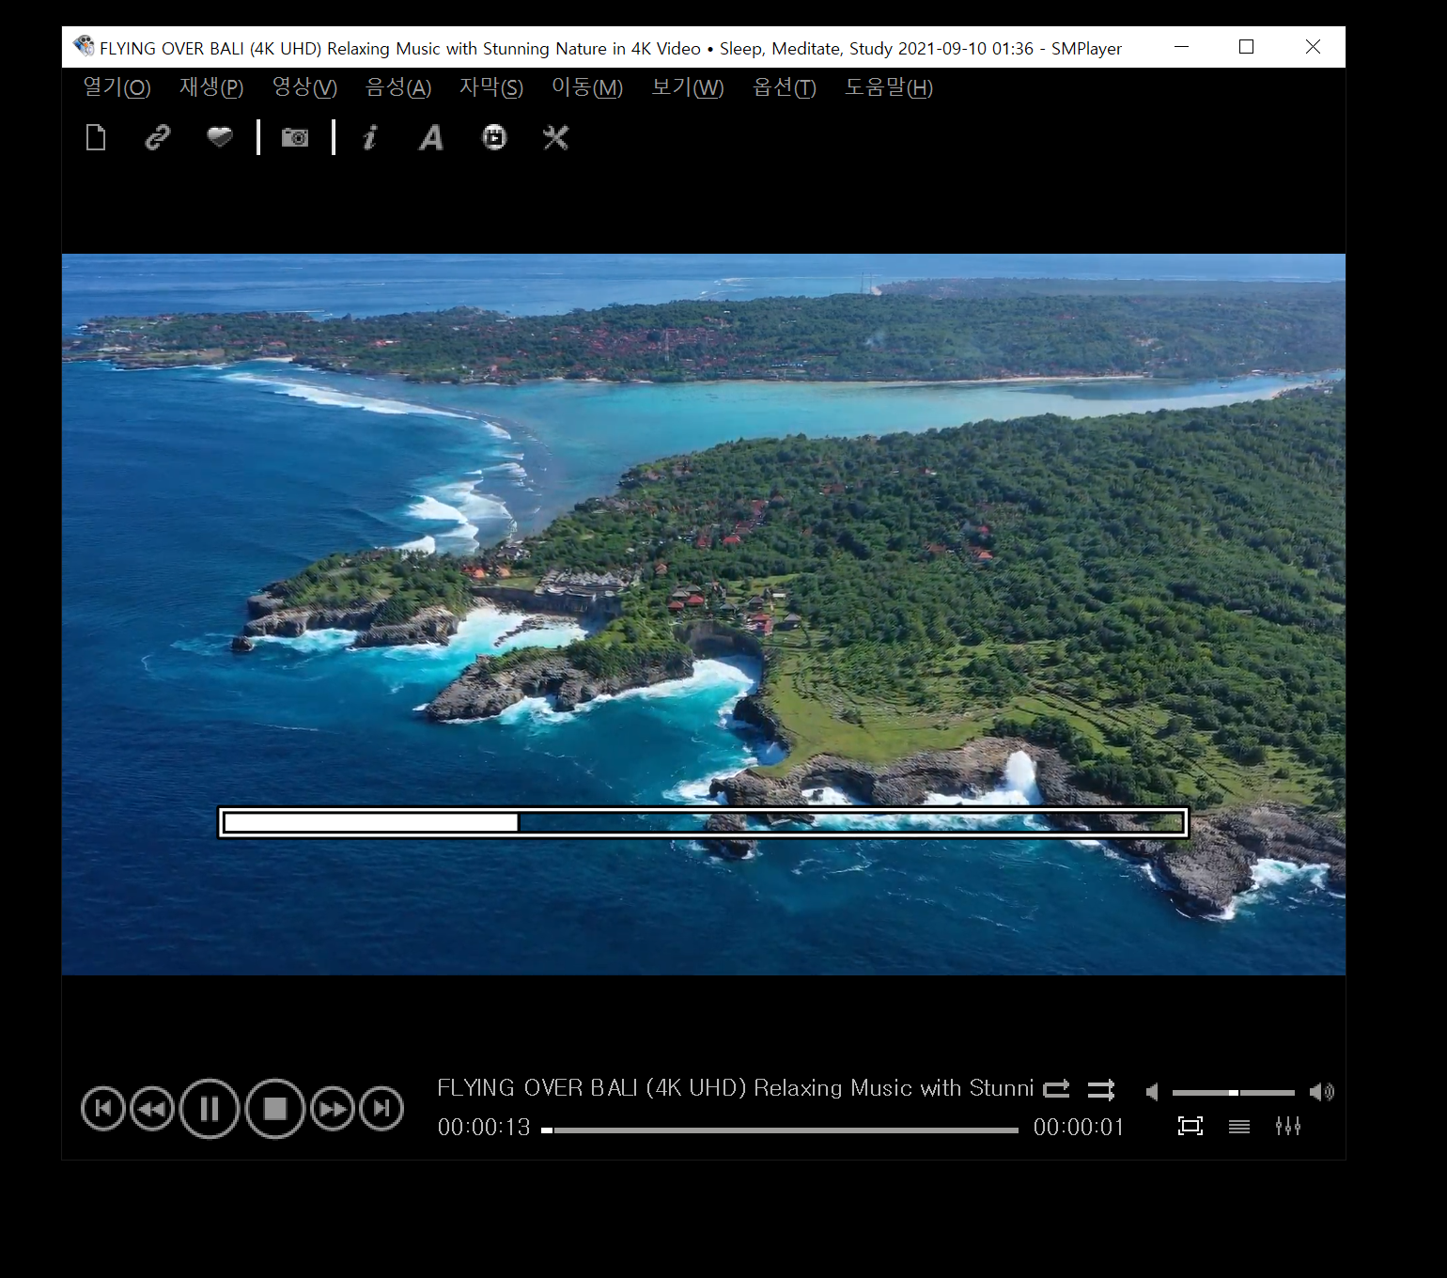Open the 열기(O) menu
Viewport: 1447px width, 1278px height.
pyautogui.click(x=117, y=87)
